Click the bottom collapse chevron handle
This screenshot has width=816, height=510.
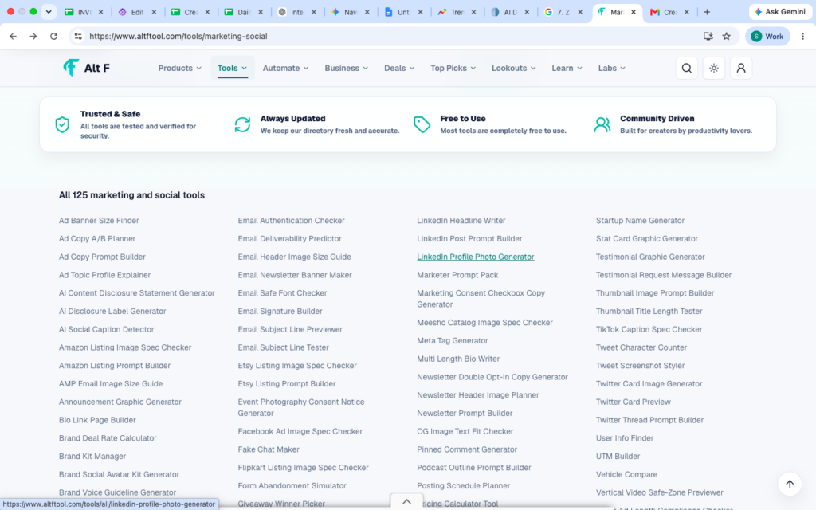(406, 502)
